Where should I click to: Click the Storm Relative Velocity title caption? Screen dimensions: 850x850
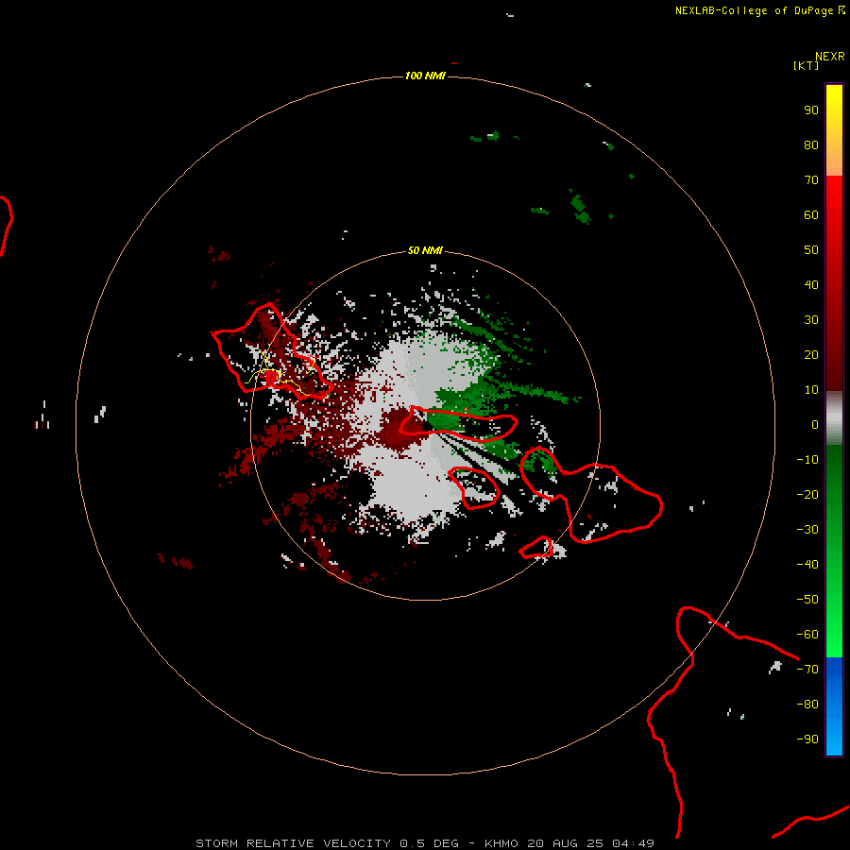(425, 843)
